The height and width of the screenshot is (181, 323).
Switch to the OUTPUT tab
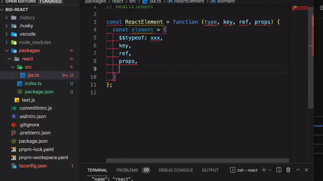pyautogui.click(x=210, y=170)
